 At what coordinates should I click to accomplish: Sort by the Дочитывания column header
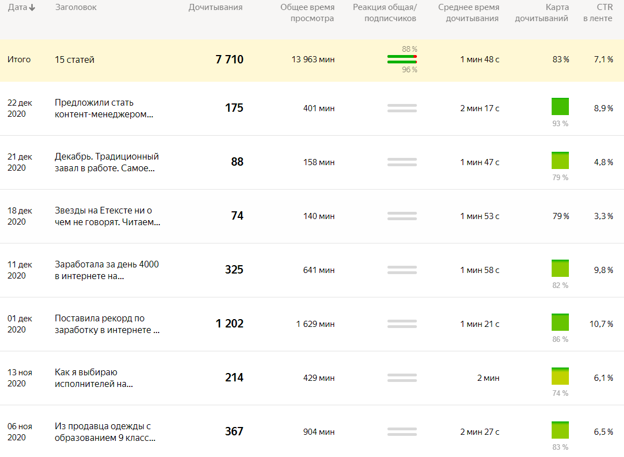(215, 7)
